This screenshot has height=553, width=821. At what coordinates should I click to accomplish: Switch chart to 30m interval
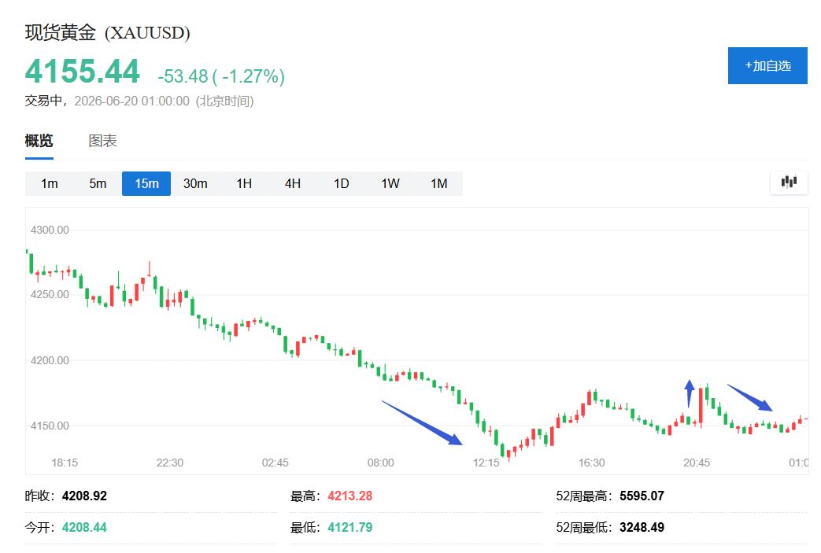pos(194,183)
